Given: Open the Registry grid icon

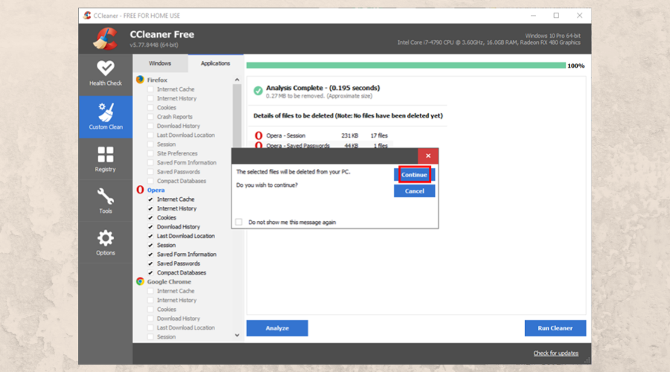Looking at the screenshot, I should pos(106,155).
